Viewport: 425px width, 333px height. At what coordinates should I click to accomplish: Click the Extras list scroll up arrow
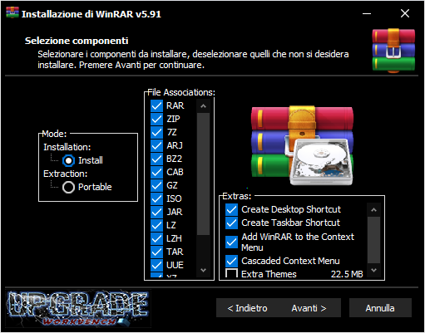(x=373, y=210)
